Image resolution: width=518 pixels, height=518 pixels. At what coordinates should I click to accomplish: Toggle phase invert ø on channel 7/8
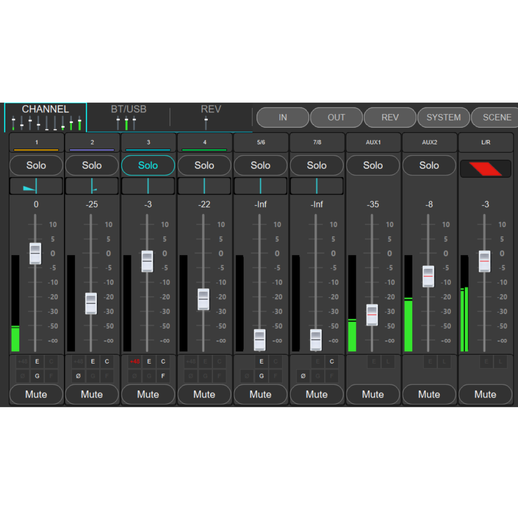pyautogui.click(x=303, y=376)
